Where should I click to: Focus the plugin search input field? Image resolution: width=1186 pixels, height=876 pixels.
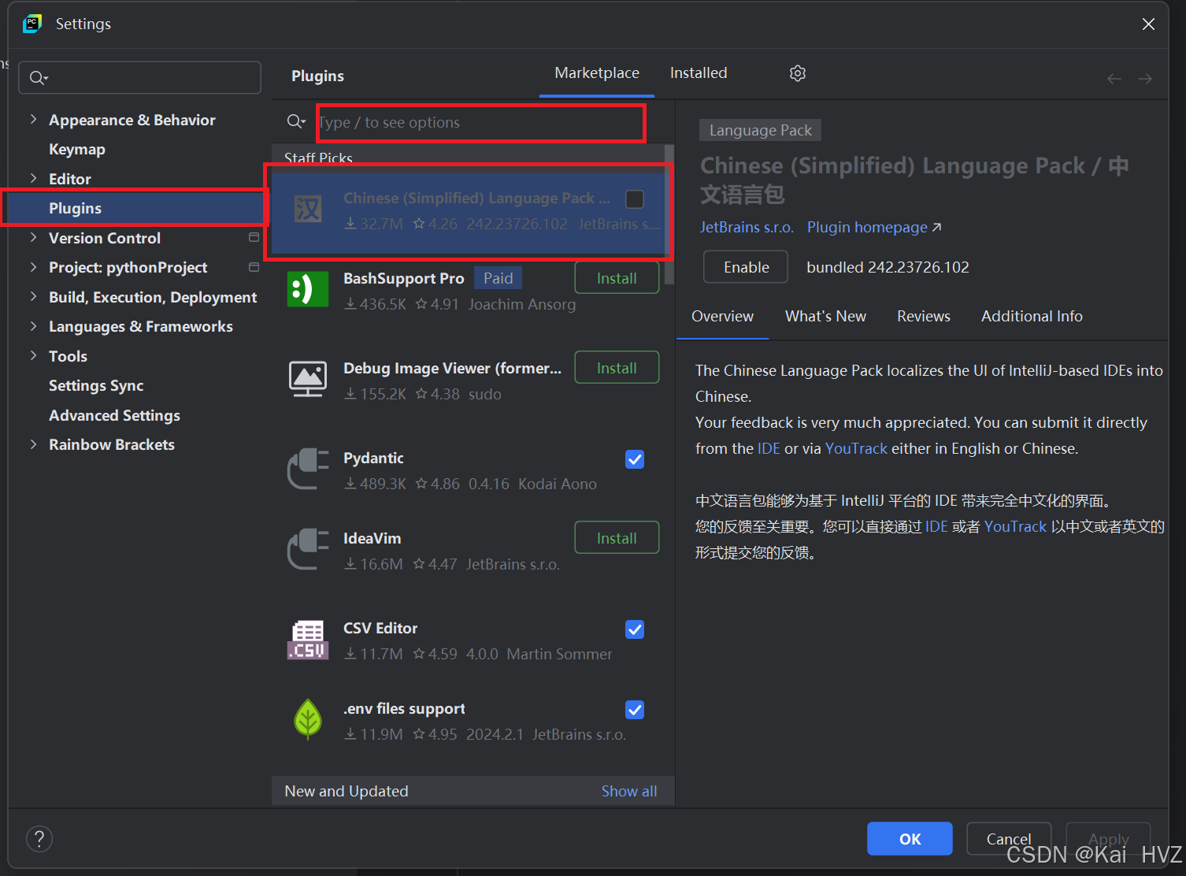tap(480, 123)
